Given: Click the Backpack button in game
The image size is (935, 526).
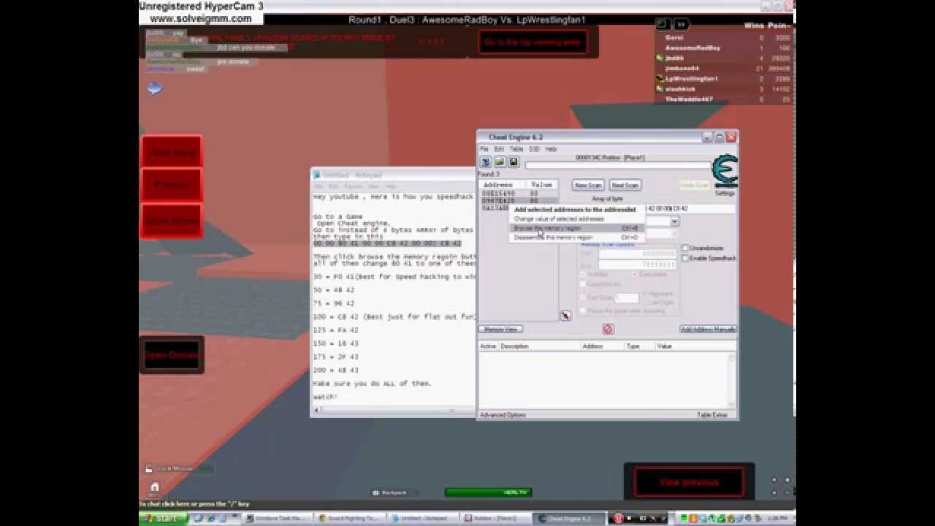Looking at the screenshot, I should pyautogui.click(x=394, y=492).
